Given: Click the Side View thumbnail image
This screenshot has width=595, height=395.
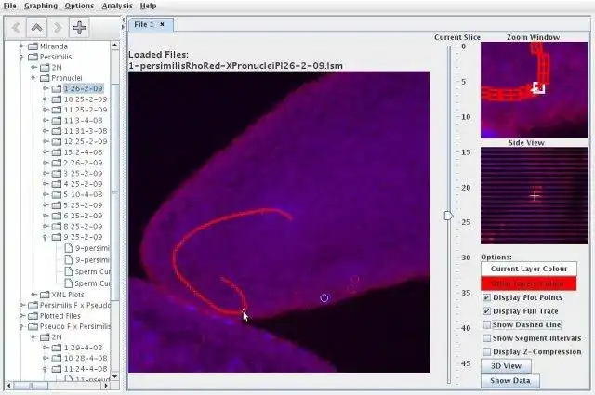Looking at the screenshot, I should click(x=534, y=195).
